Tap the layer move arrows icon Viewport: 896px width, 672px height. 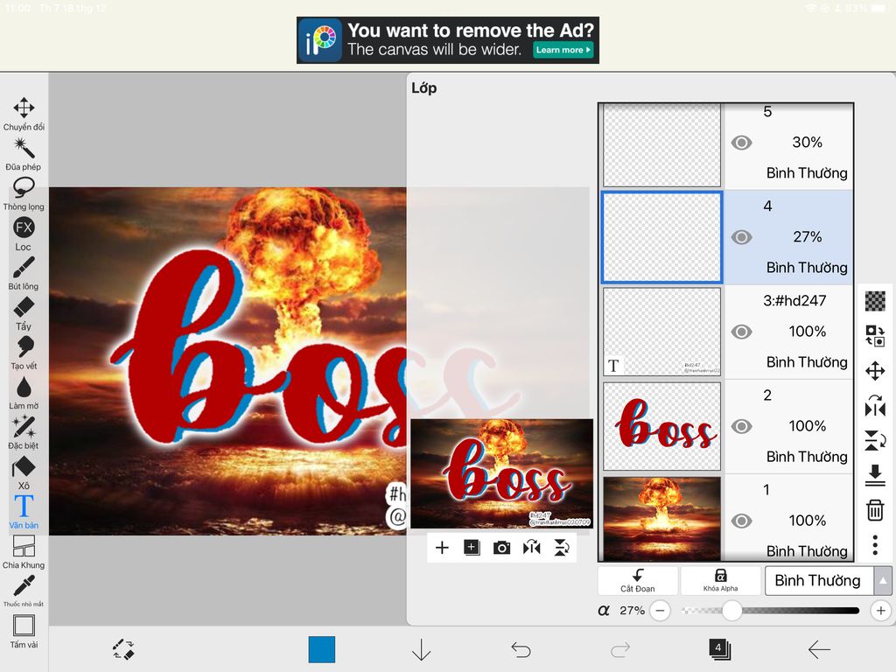click(x=875, y=371)
